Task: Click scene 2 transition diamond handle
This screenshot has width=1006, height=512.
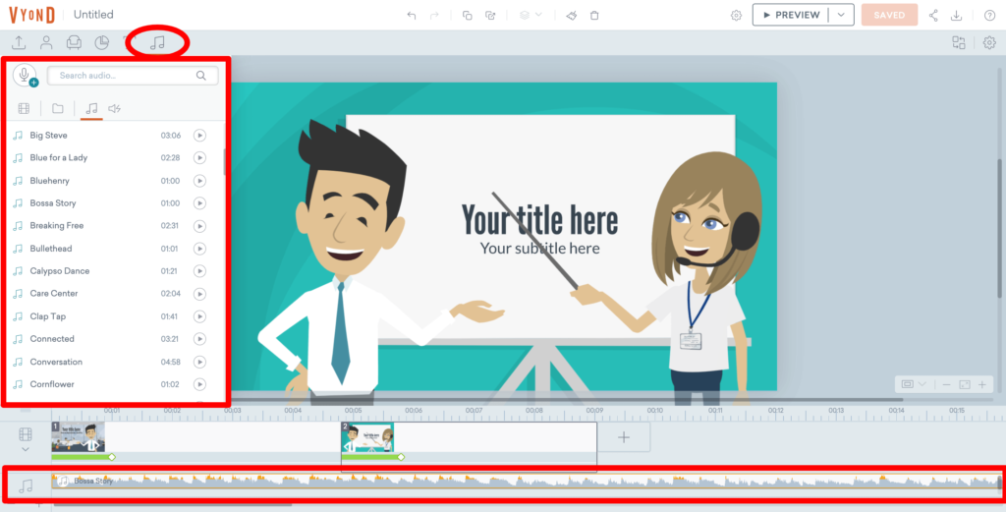Action: click(x=401, y=457)
